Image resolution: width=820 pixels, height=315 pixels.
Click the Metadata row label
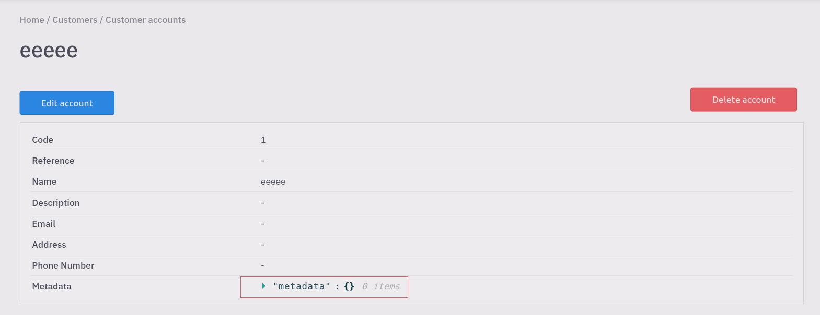click(51, 286)
